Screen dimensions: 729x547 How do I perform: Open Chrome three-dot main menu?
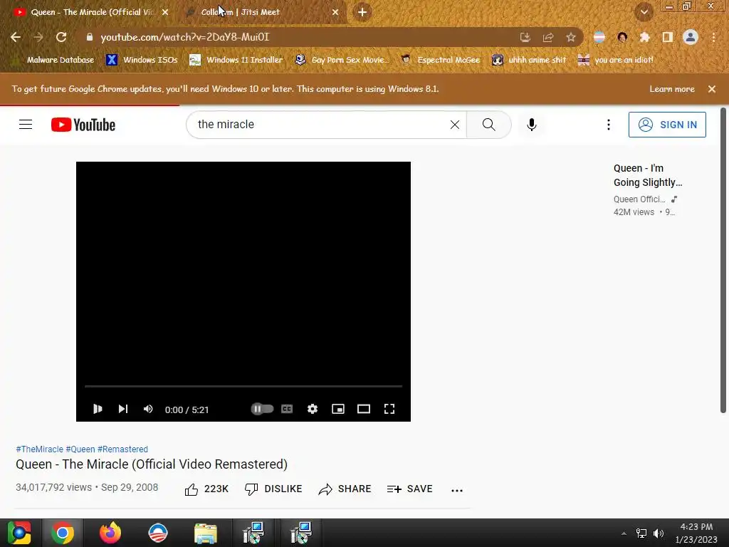[713, 37]
